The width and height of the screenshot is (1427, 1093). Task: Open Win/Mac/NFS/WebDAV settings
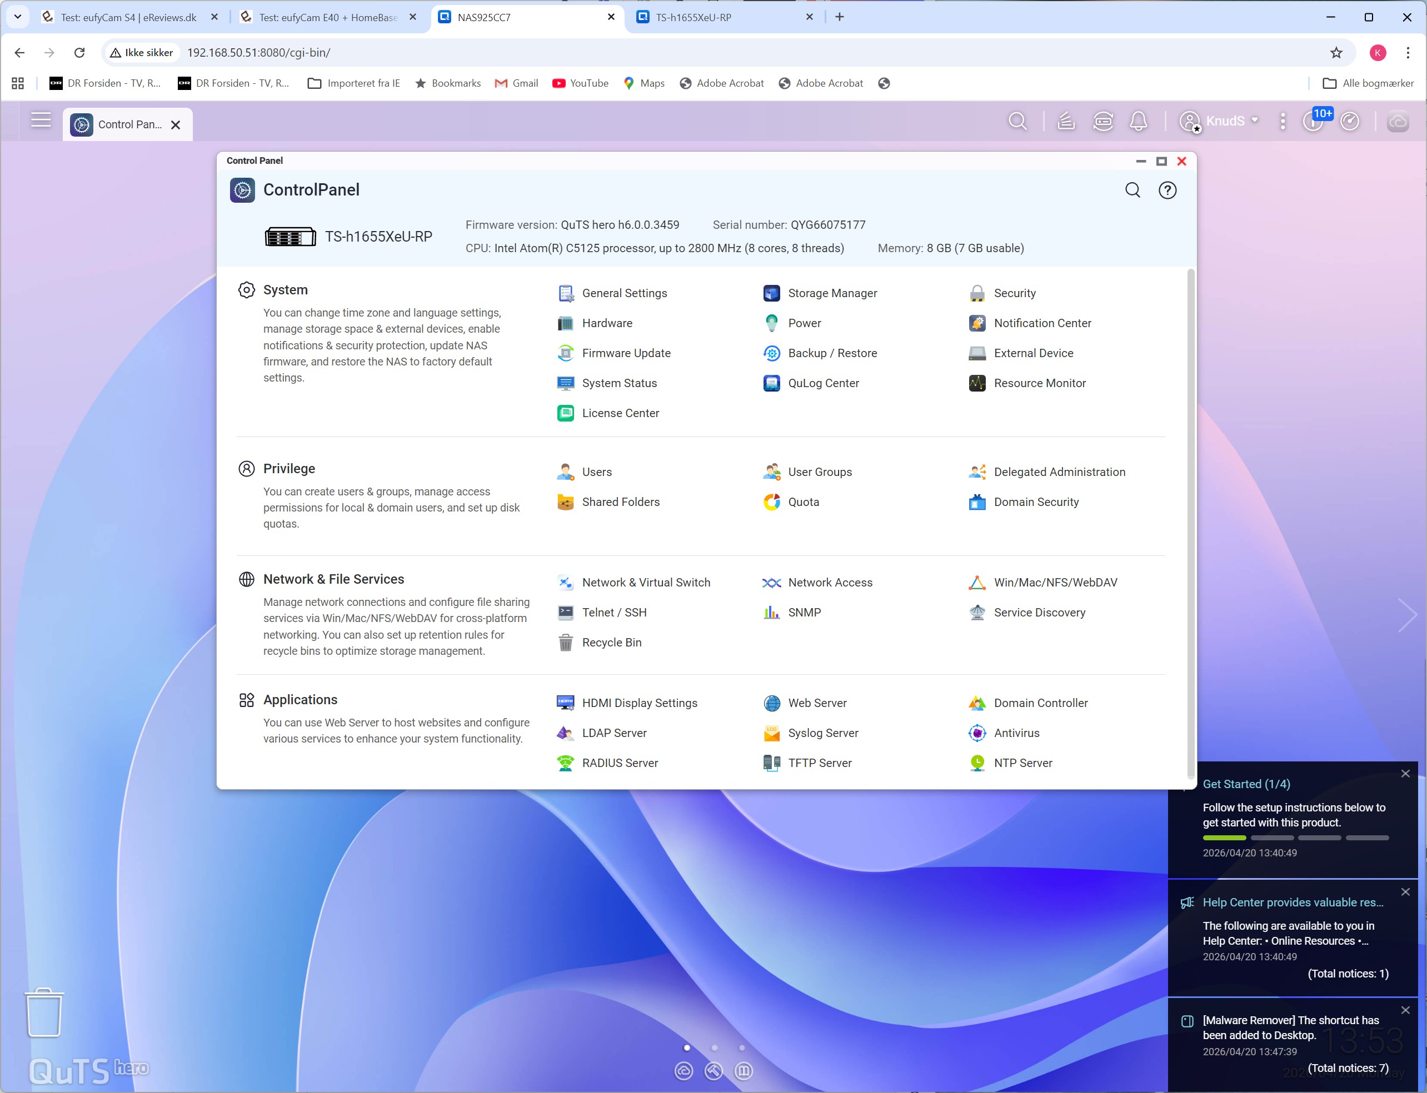[x=1043, y=583]
